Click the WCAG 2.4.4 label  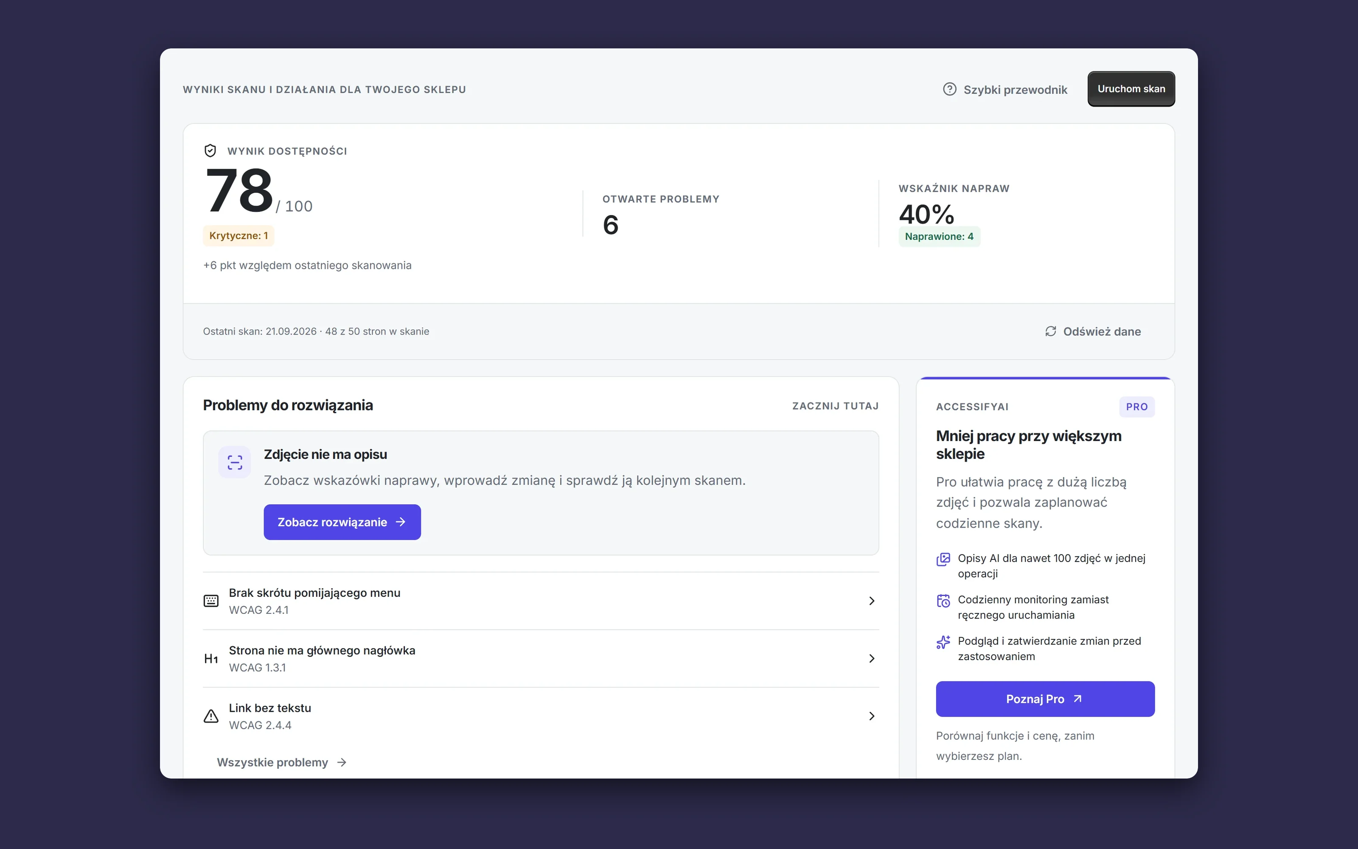[x=261, y=725]
